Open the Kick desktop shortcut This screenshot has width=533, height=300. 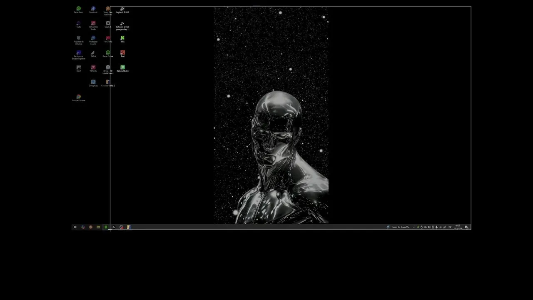coord(122,39)
